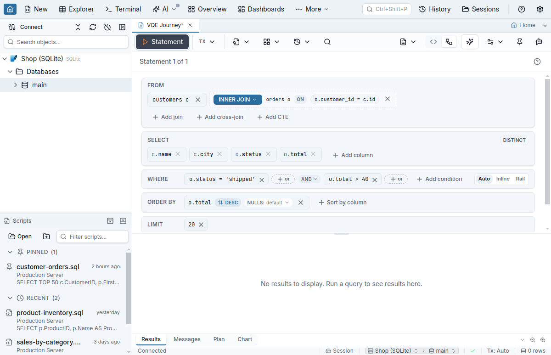Open Dashboards from top menu
551x355 pixels.
(261, 9)
